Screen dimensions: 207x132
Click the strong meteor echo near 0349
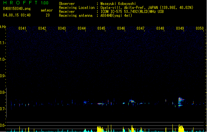click(181, 102)
